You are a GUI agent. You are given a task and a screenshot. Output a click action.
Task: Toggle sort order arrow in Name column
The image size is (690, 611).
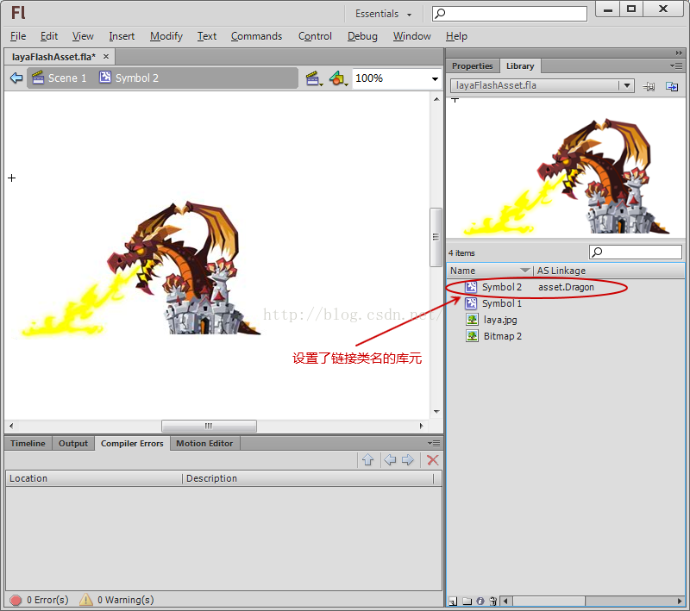click(x=525, y=270)
